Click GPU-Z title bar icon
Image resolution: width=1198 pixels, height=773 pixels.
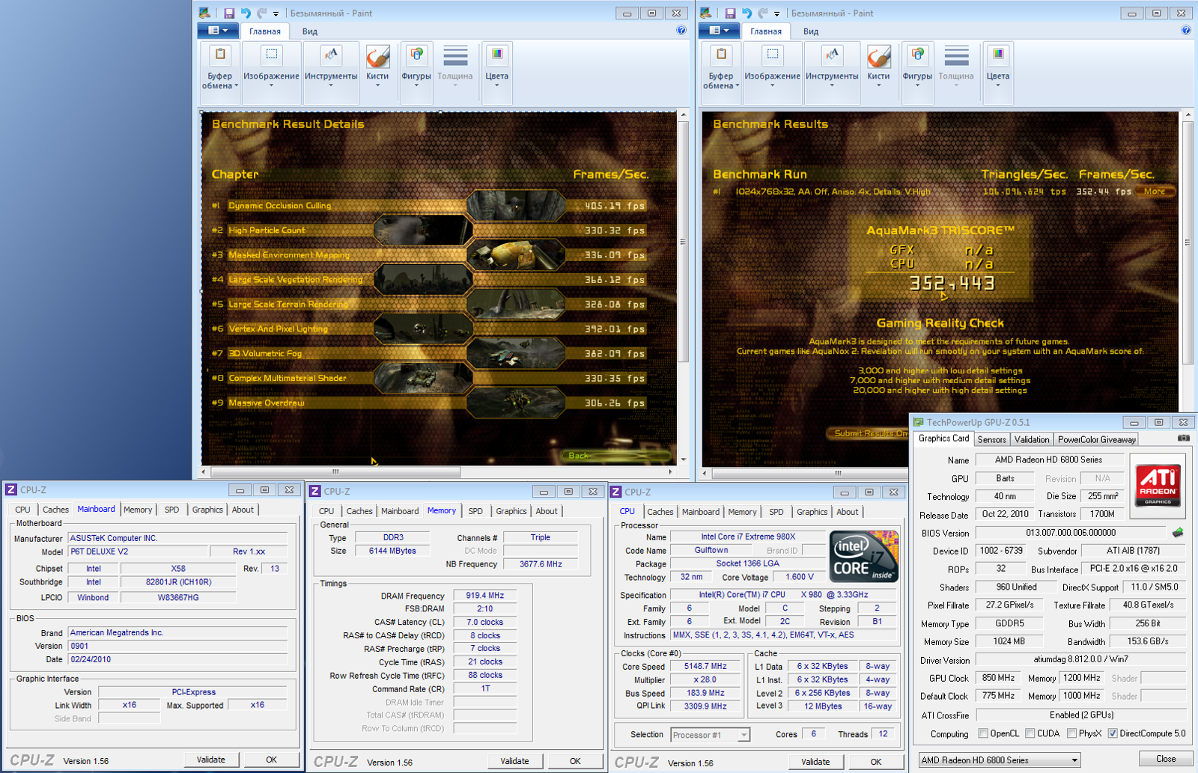919,422
